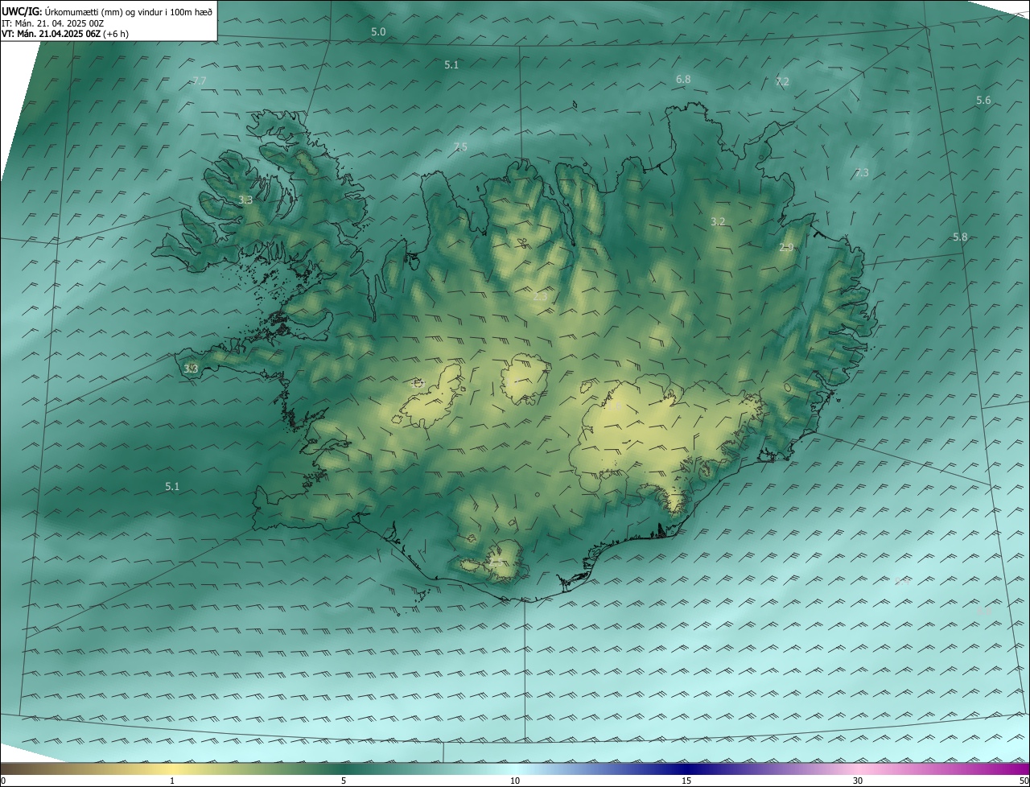
Task: Click the 6.8 value north of Iceland
Action: coord(683,79)
